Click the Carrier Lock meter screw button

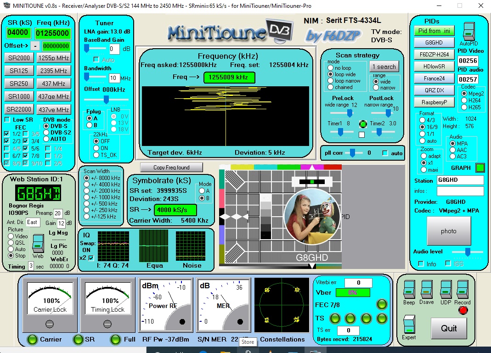50,324
